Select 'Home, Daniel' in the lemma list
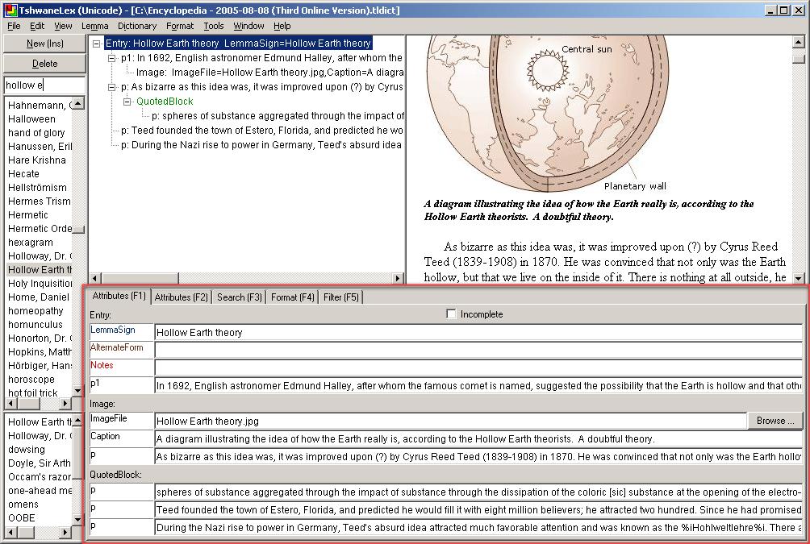This screenshot has width=810, height=544. (x=38, y=297)
